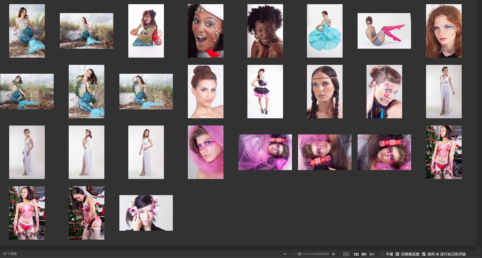Click the thumbnail size slider handle
Screen dimensions: 482x258
[299, 254]
